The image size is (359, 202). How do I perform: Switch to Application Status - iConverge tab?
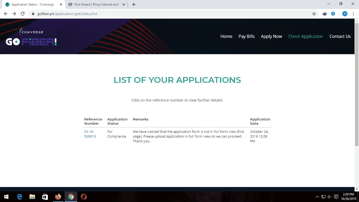[33, 4]
